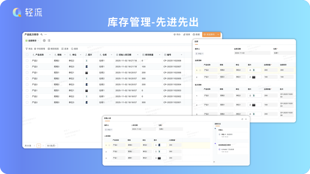Image resolution: width=310 pixels, height=174 pixels.
Task: Click the 出库日期 field showing 2025-11-02
Action: pyautogui.click(x=252, y=53)
